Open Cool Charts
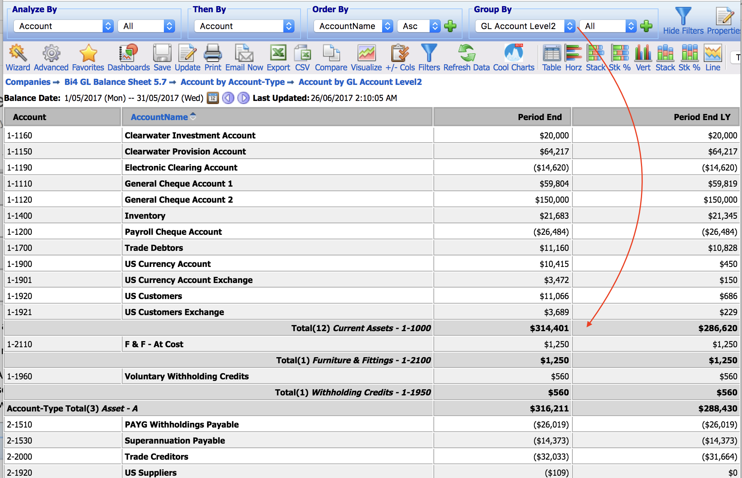Viewport: 742px width, 478px height. [x=513, y=58]
